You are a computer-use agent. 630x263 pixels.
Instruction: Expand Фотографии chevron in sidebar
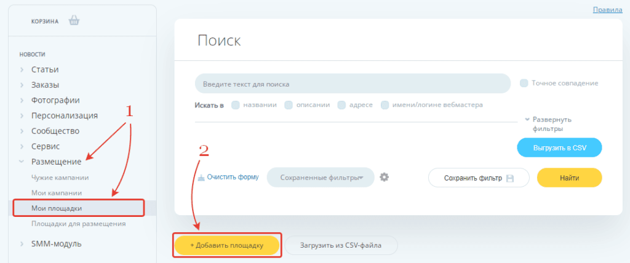(22, 100)
